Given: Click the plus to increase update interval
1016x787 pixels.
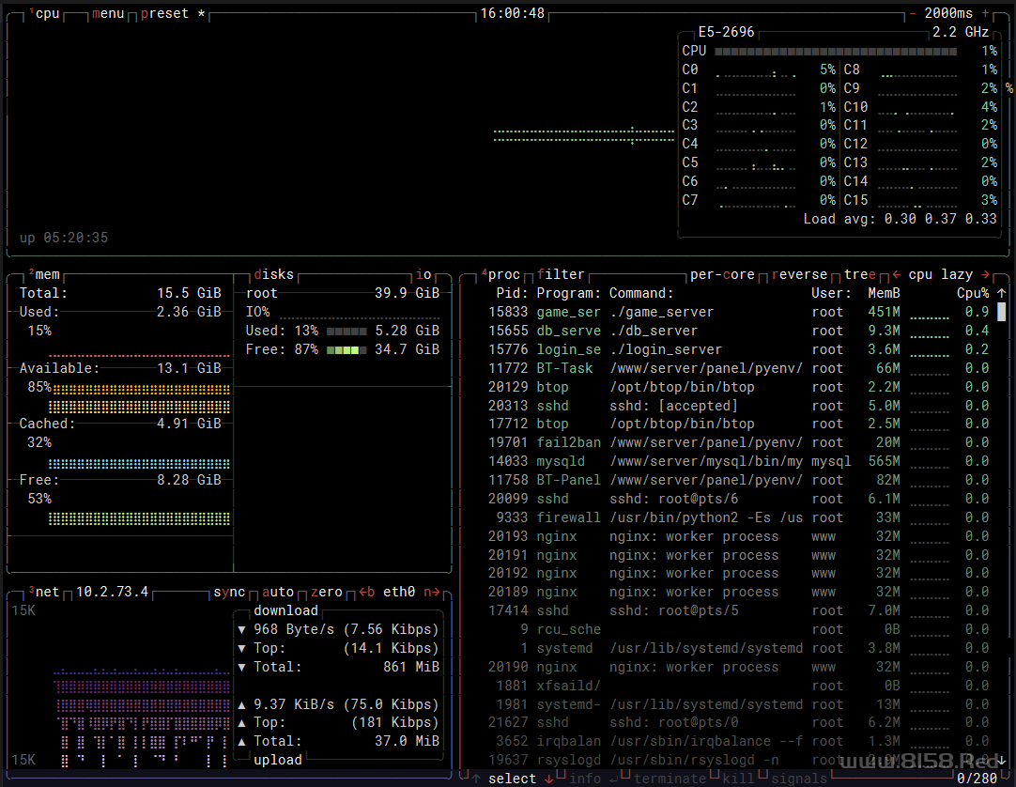Looking at the screenshot, I should [985, 13].
